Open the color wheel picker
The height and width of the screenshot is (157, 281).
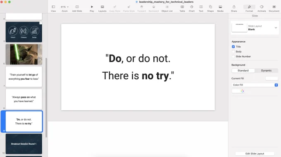point(242,91)
